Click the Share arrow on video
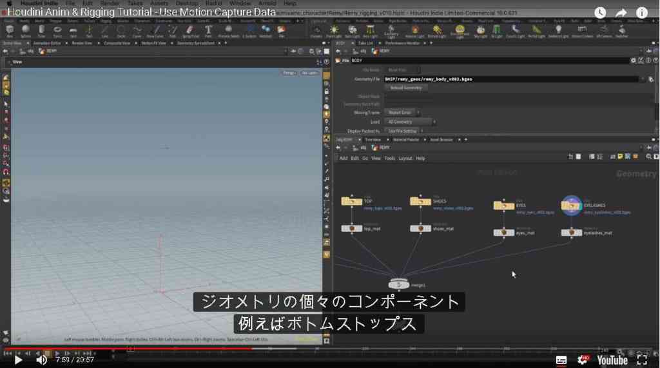 [x=621, y=13]
